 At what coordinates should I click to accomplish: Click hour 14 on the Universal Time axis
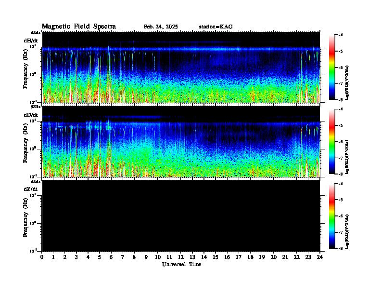tap(204, 257)
